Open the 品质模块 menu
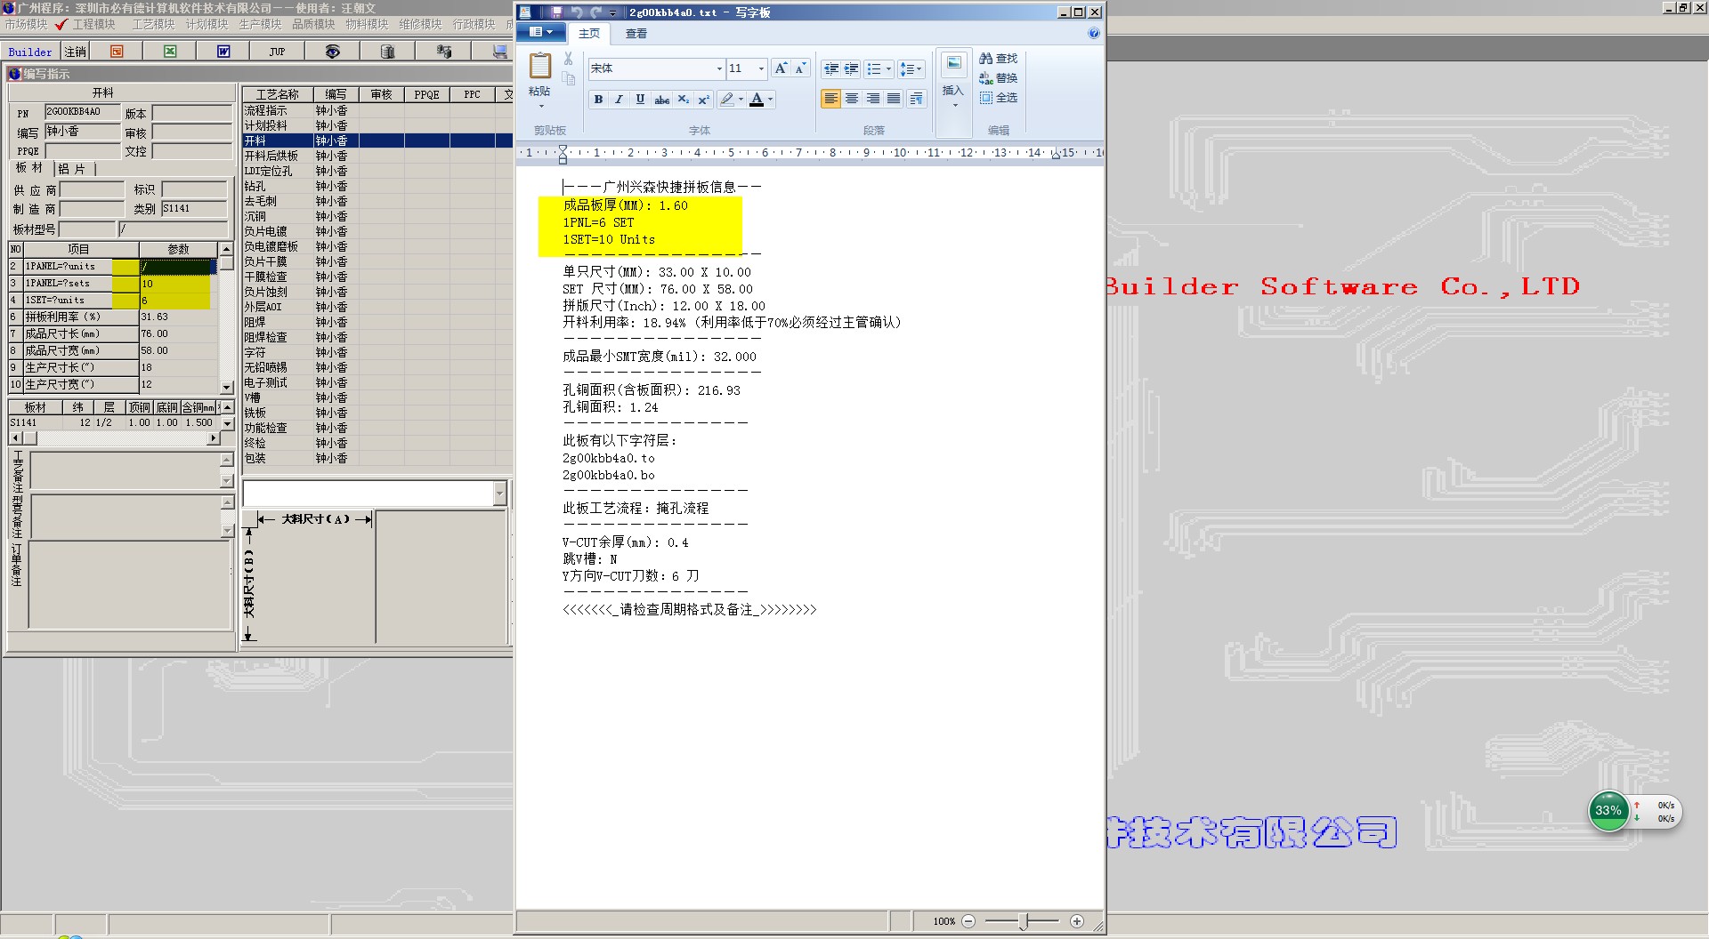The image size is (1709, 939). point(313,24)
